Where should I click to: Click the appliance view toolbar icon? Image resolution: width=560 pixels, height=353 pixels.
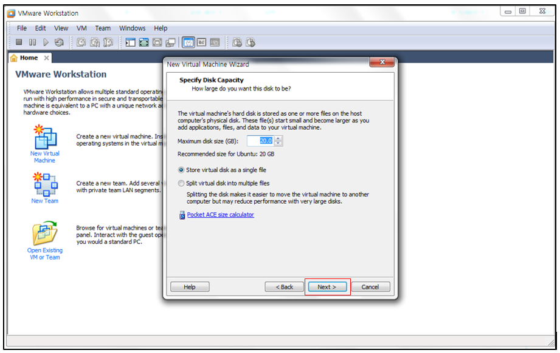click(201, 42)
